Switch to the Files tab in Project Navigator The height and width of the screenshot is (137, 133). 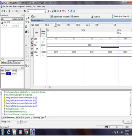(x=10, y=62)
